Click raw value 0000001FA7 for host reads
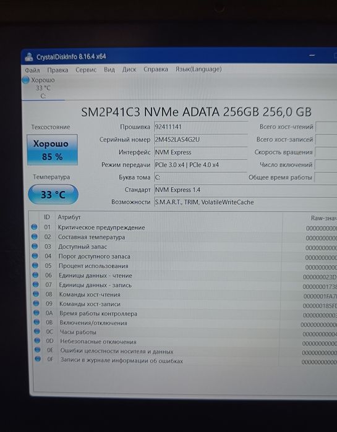Screen dimensions: 337x432 point(320,297)
